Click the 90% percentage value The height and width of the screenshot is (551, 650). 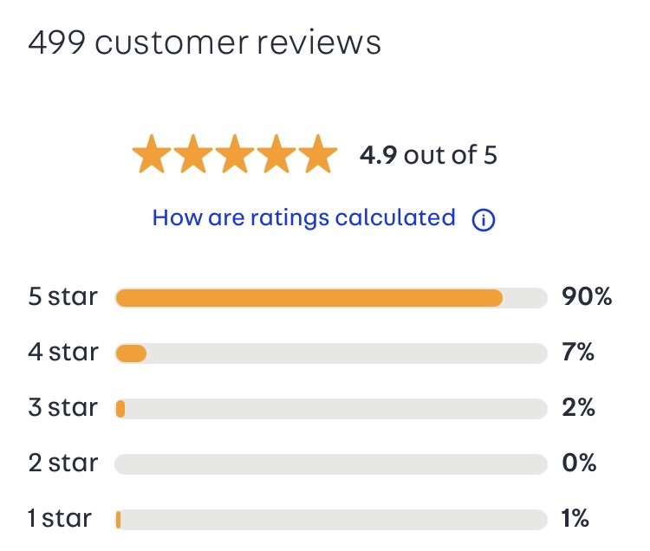click(x=587, y=296)
